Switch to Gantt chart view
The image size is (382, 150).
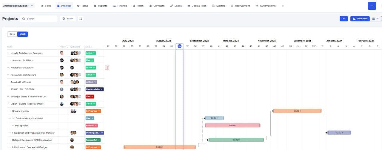(360, 19)
